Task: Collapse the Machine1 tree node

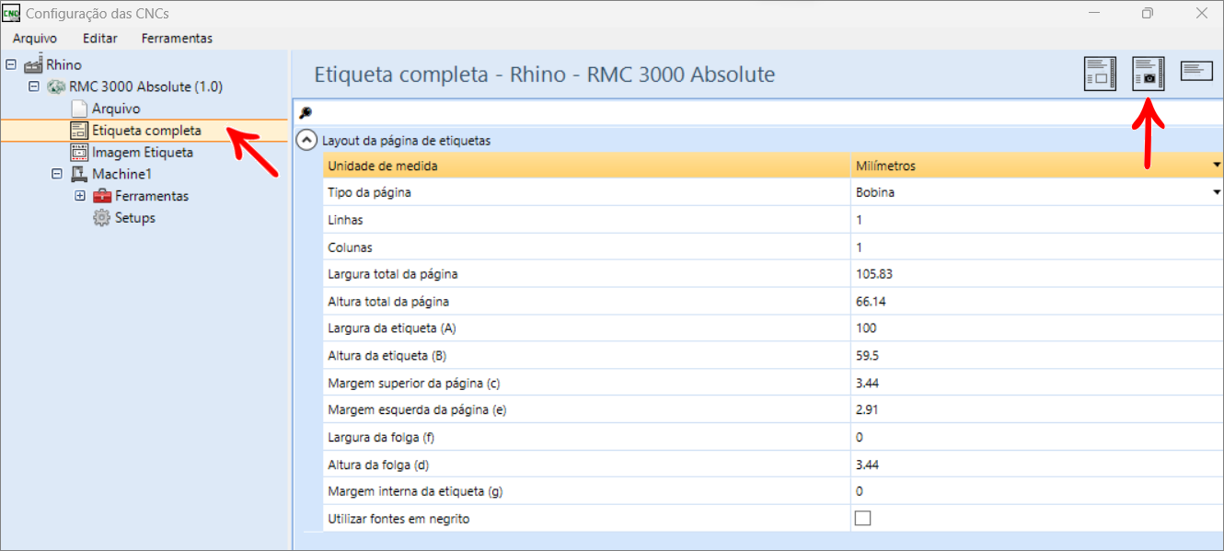Action: (56, 174)
